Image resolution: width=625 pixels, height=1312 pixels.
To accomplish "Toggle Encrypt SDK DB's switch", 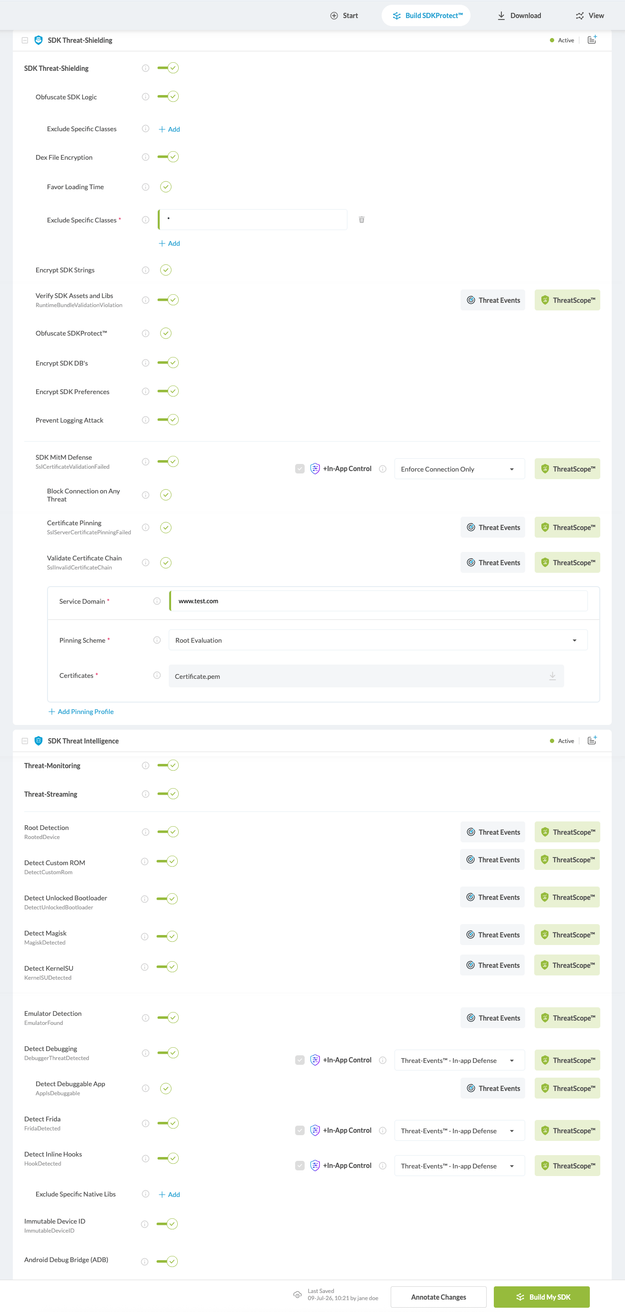I will click(x=168, y=363).
